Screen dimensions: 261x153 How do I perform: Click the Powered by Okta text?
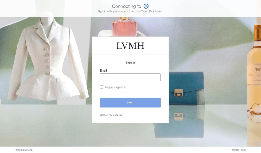tap(23, 150)
